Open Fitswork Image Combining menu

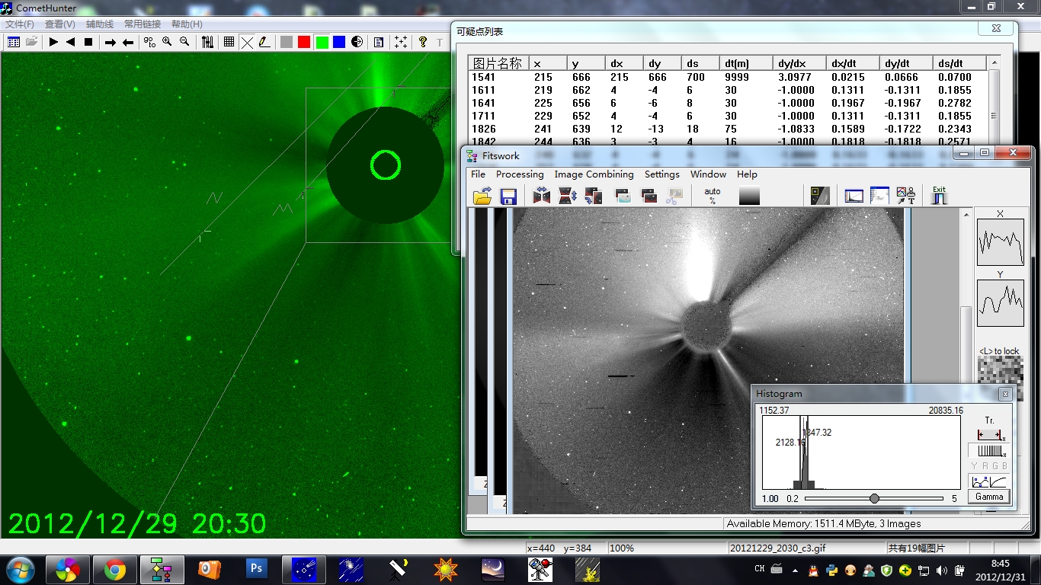[594, 174]
